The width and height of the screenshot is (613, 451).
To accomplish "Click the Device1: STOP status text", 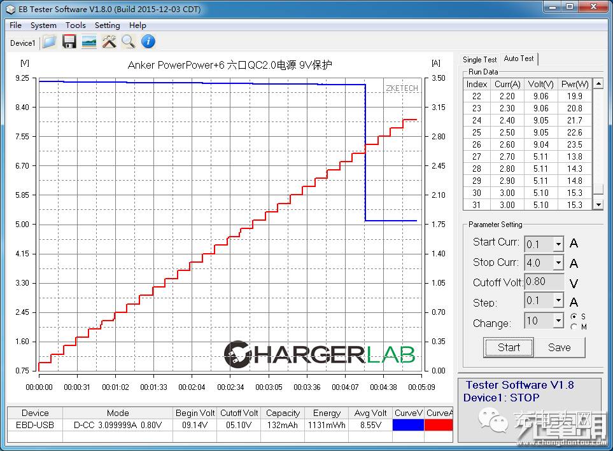I will click(501, 398).
